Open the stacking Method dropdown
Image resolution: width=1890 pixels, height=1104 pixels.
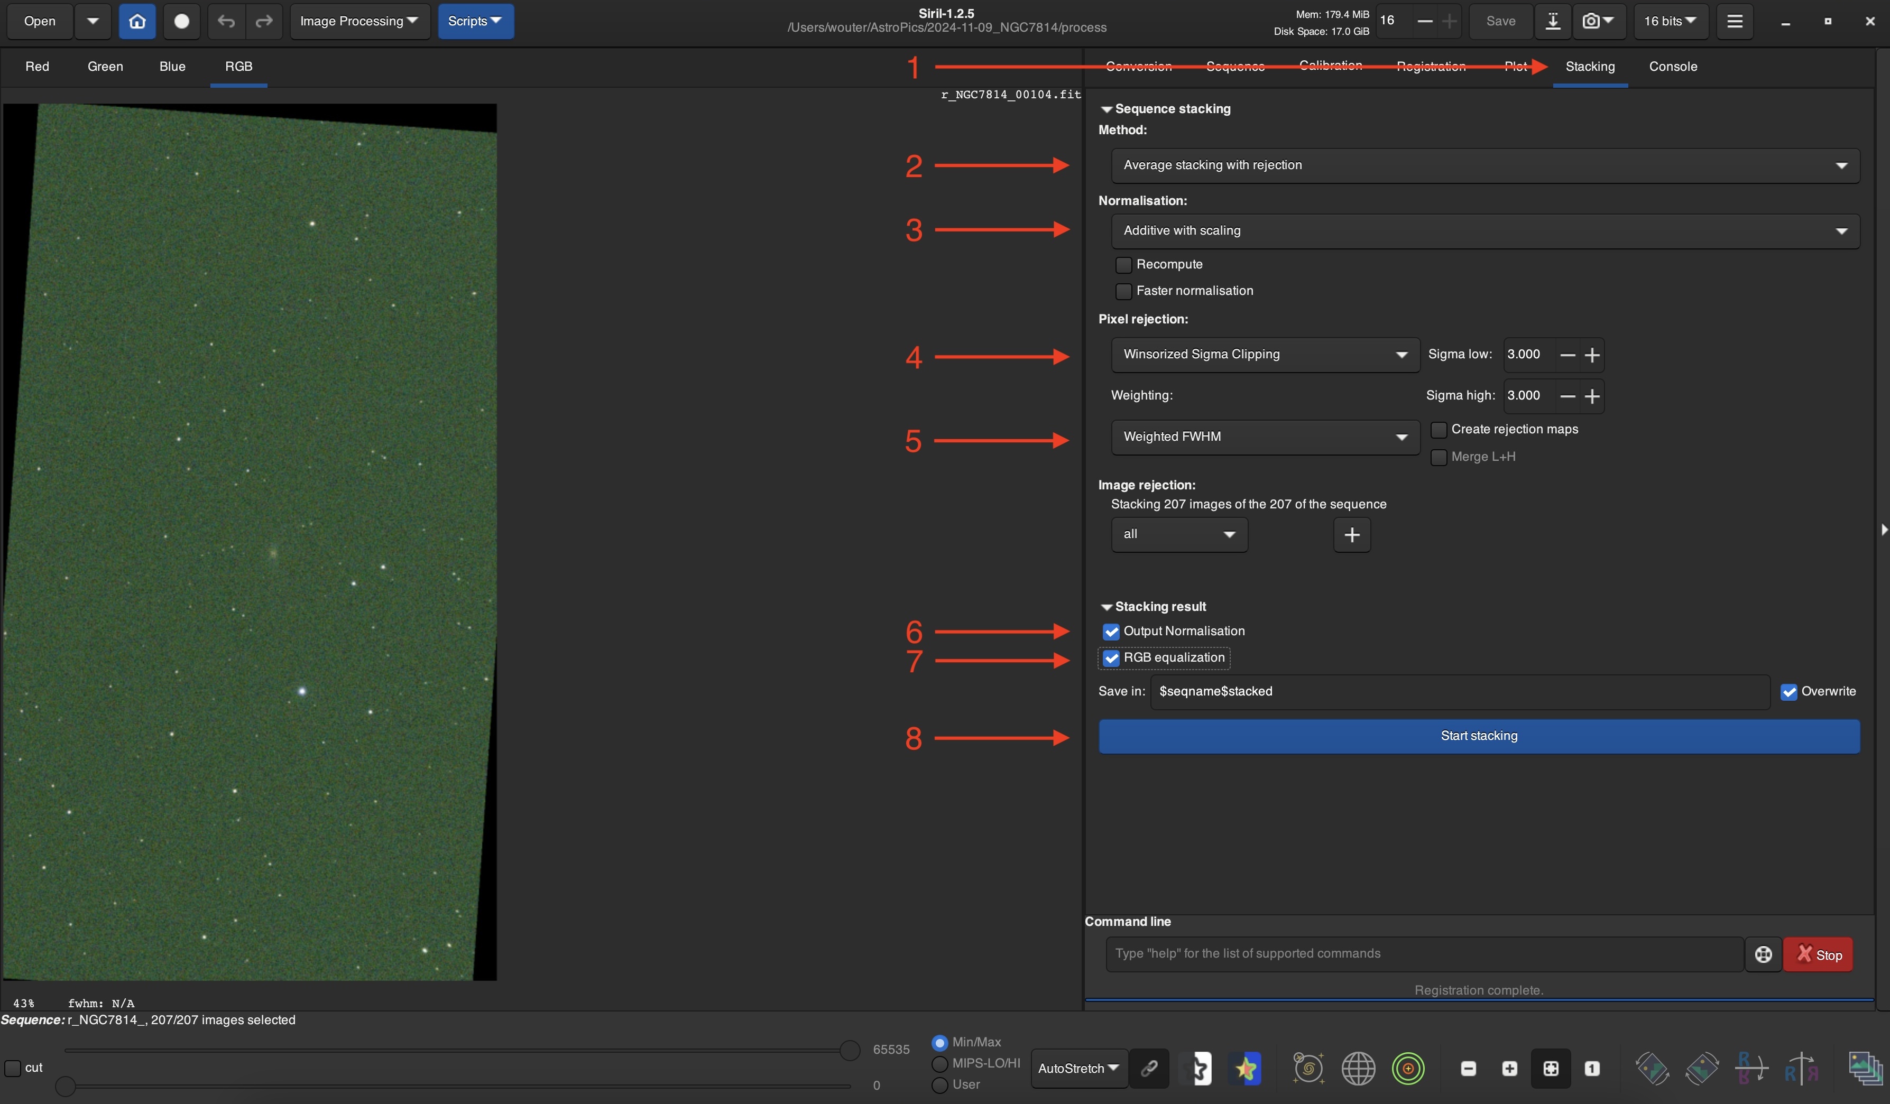1485,165
